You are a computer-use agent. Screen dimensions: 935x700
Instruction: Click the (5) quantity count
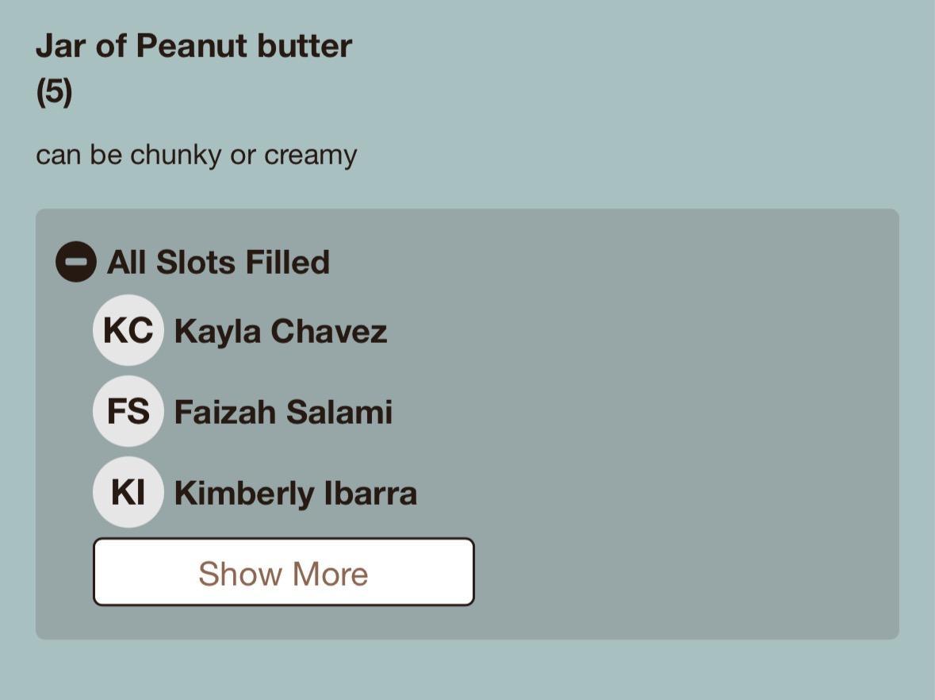point(54,92)
